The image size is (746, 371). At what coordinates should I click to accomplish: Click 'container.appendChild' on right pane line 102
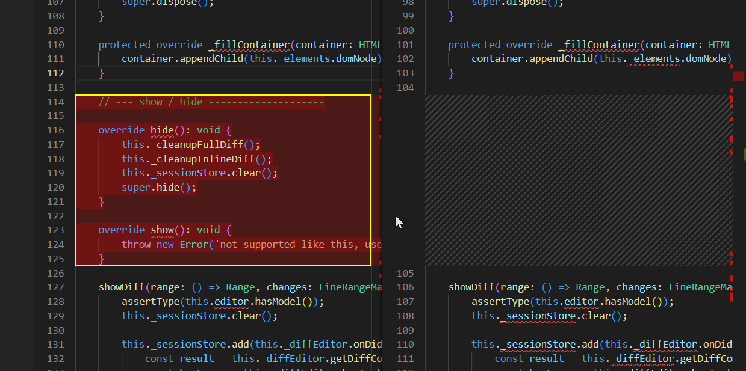(x=532, y=59)
